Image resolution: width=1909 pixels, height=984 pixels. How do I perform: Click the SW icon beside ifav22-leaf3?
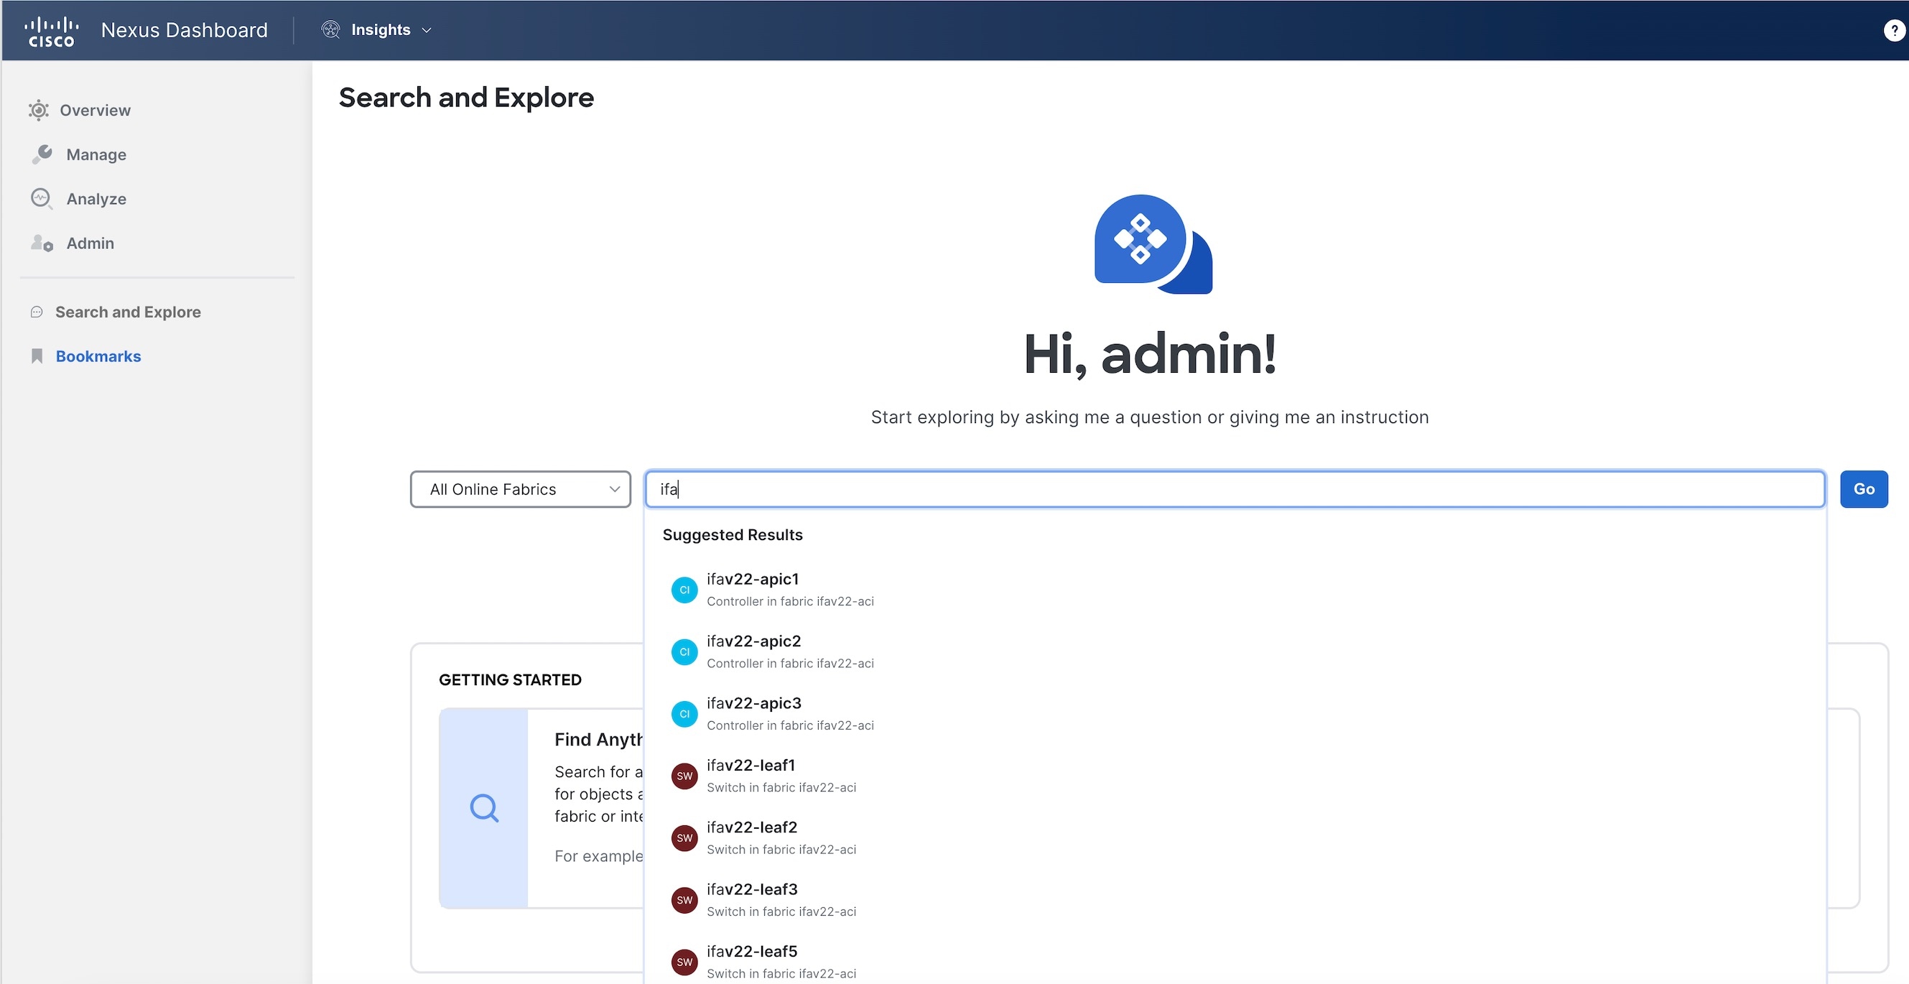(x=684, y=900)
